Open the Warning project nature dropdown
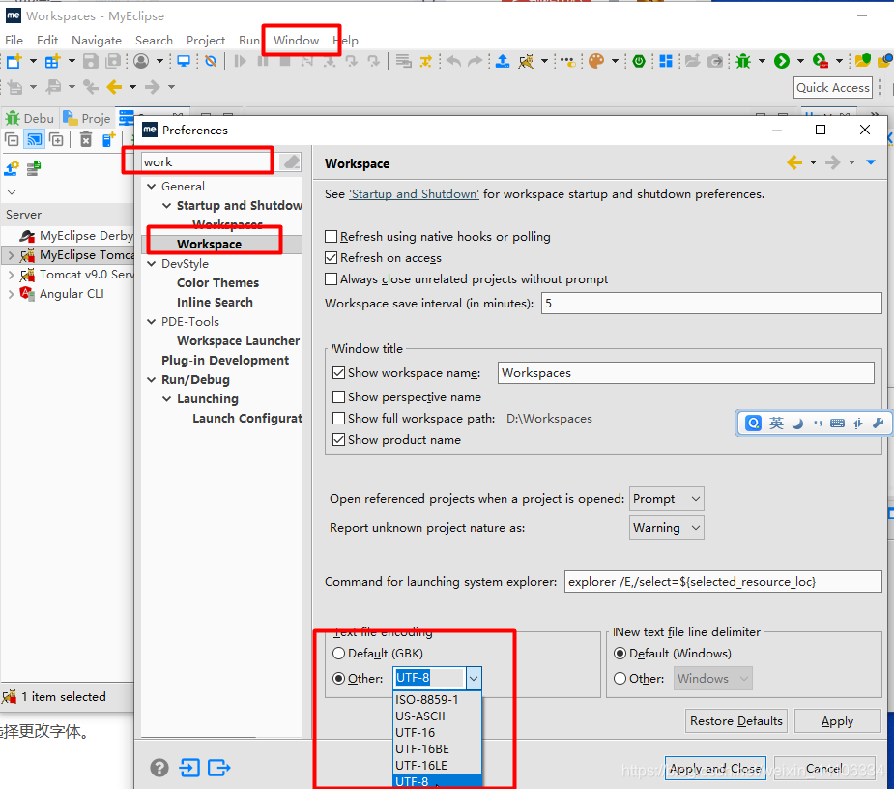 [667, 528]
